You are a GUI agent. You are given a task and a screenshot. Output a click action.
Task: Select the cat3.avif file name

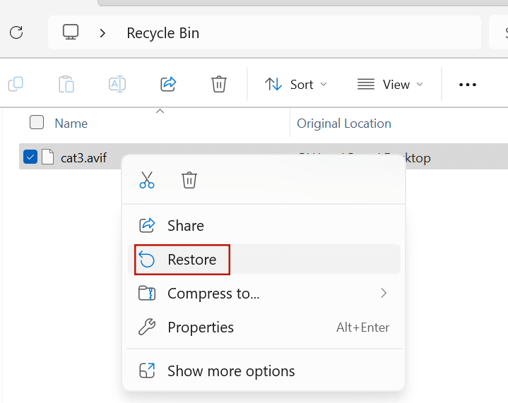83,158
